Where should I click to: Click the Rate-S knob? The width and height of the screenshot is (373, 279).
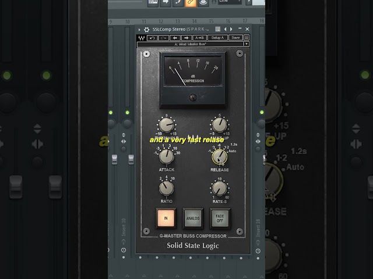pos(219,188)
